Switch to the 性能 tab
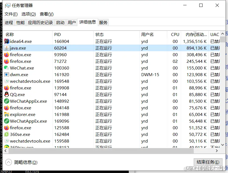This screenshot has width=228, height=173. tap(20, 22)
